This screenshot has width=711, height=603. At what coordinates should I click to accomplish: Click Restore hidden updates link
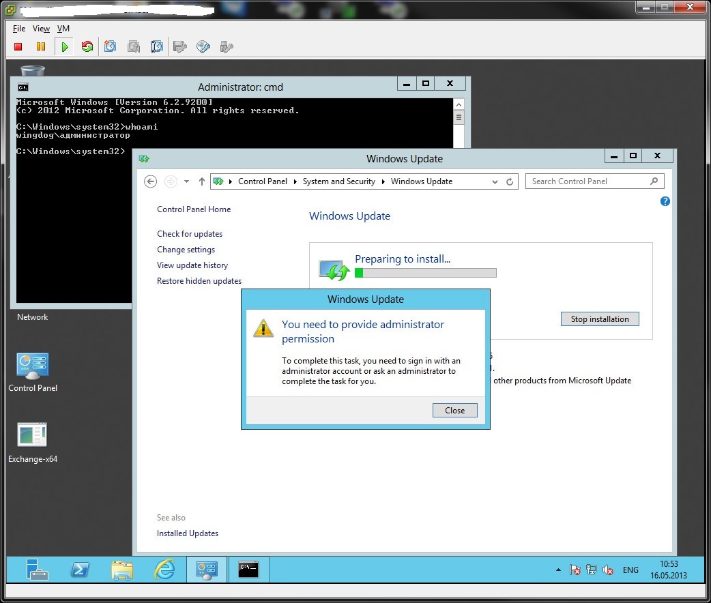point(199,281)
